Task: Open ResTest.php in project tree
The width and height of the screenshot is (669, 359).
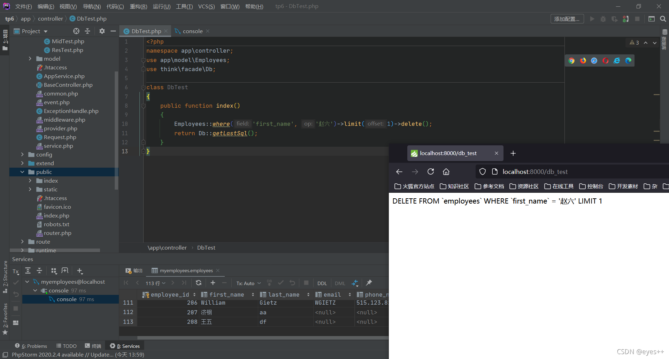Action: [x=67, y=50]
